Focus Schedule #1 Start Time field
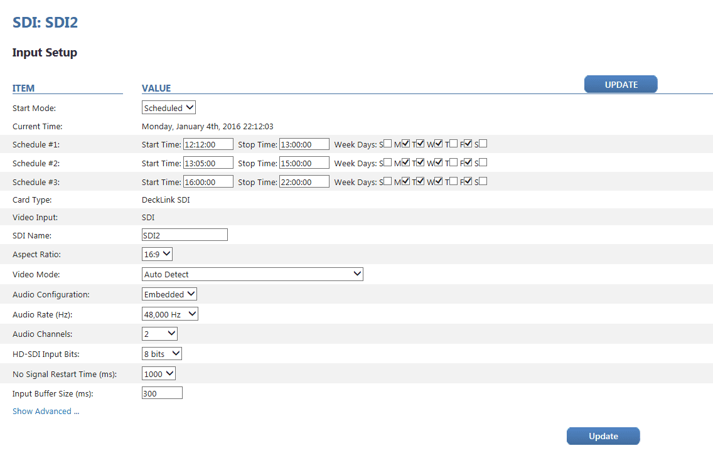The width and height of the screenshot is (713, 463). click(208, 144)
